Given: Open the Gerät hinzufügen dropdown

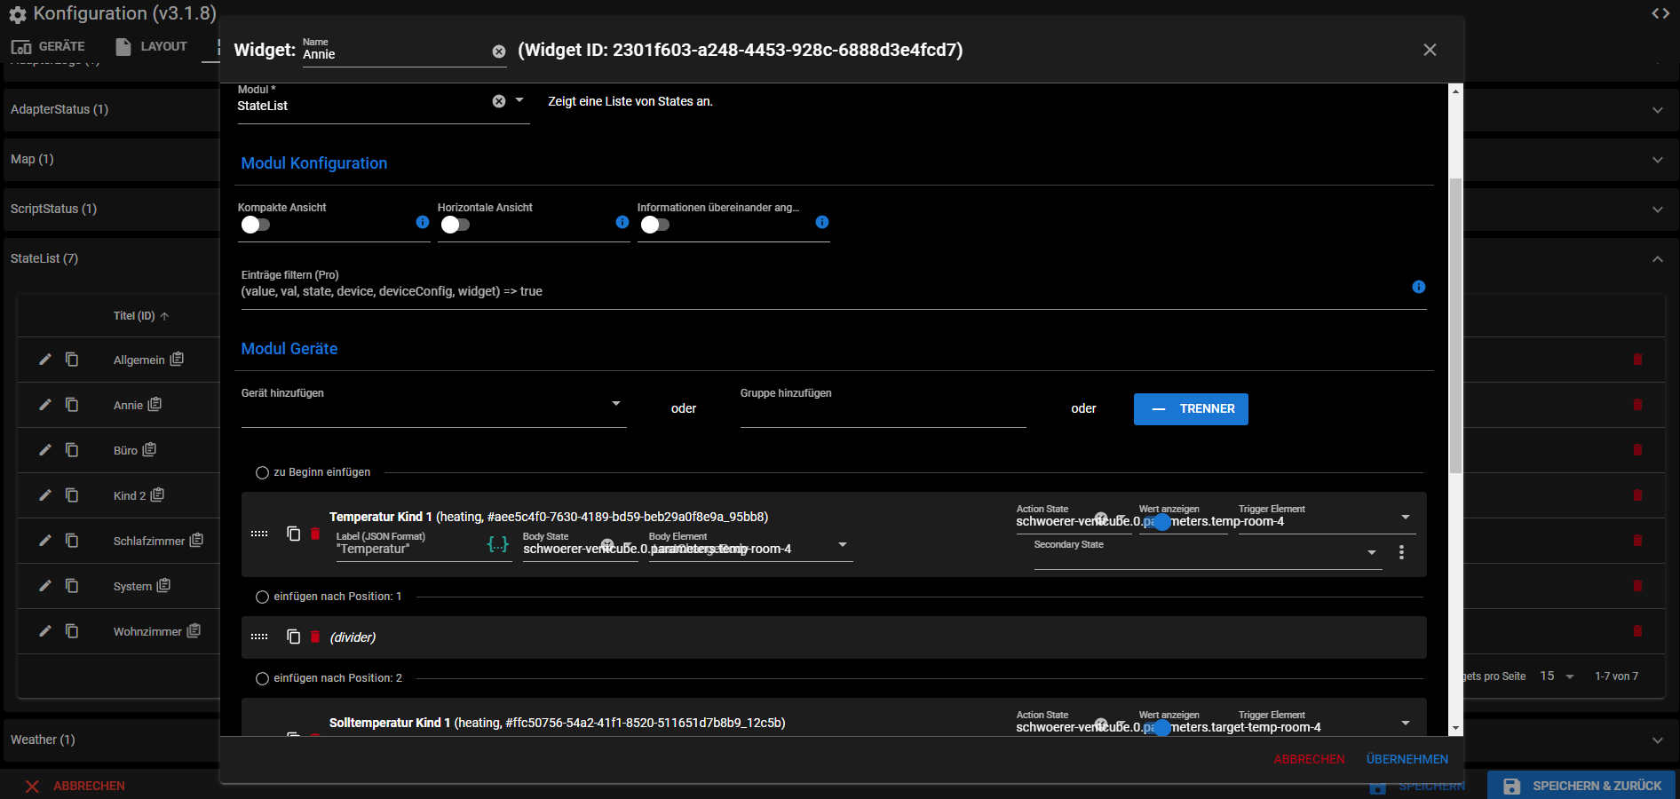Looking at the screenshot, I should point(616,404).
